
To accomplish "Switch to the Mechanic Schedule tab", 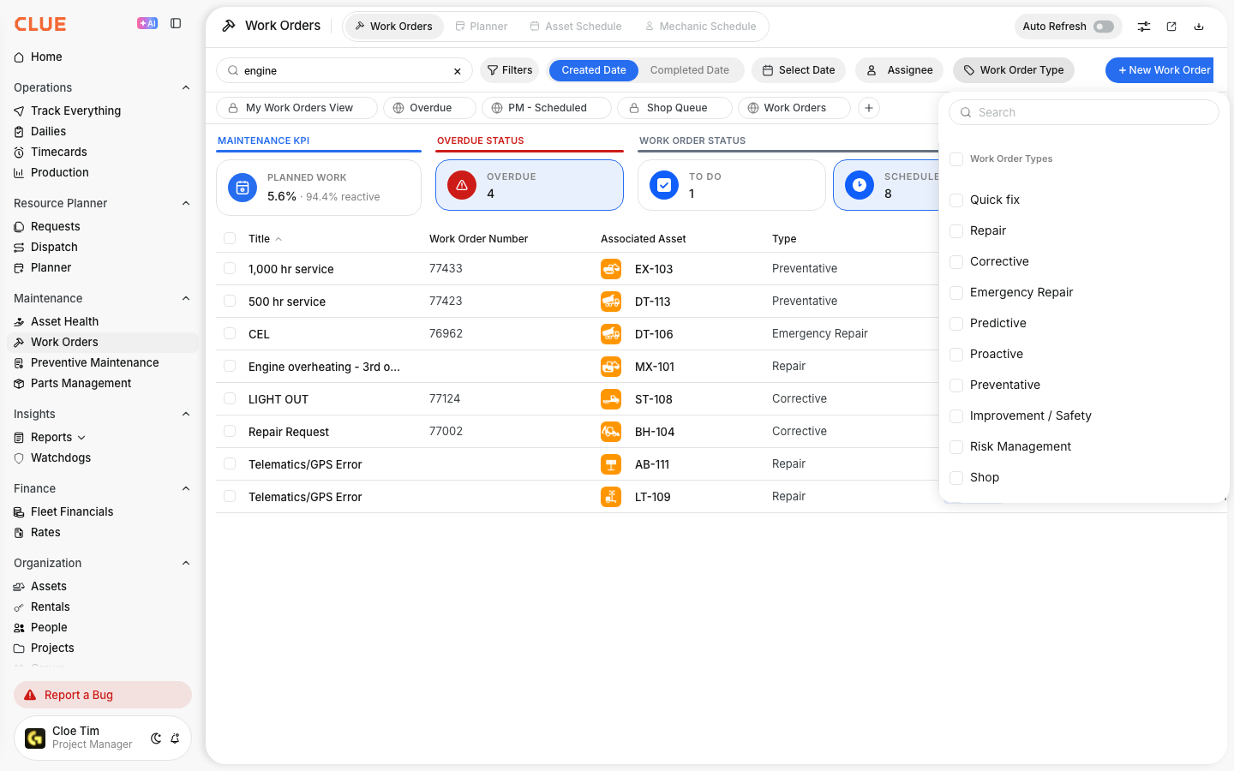I will click(x=700, y=27).
